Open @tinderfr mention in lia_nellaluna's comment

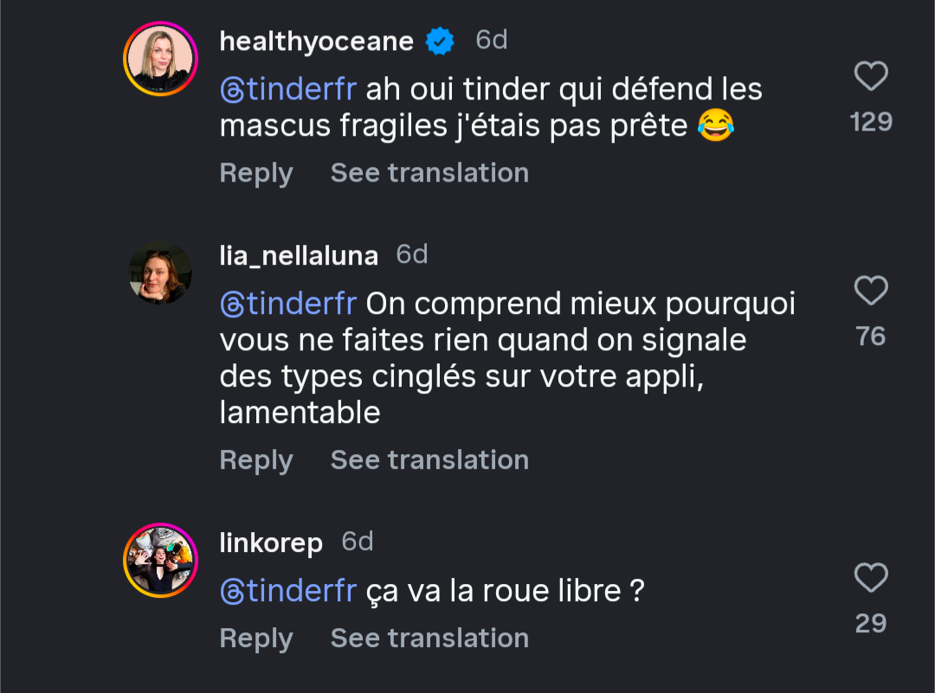[x=288, y=304]
